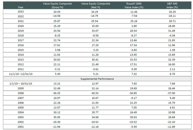The height and width of the screenshot is (130, 193).
Task: Click Russell 1000 value 2.80 for 2020
Action: coord(134,26)
